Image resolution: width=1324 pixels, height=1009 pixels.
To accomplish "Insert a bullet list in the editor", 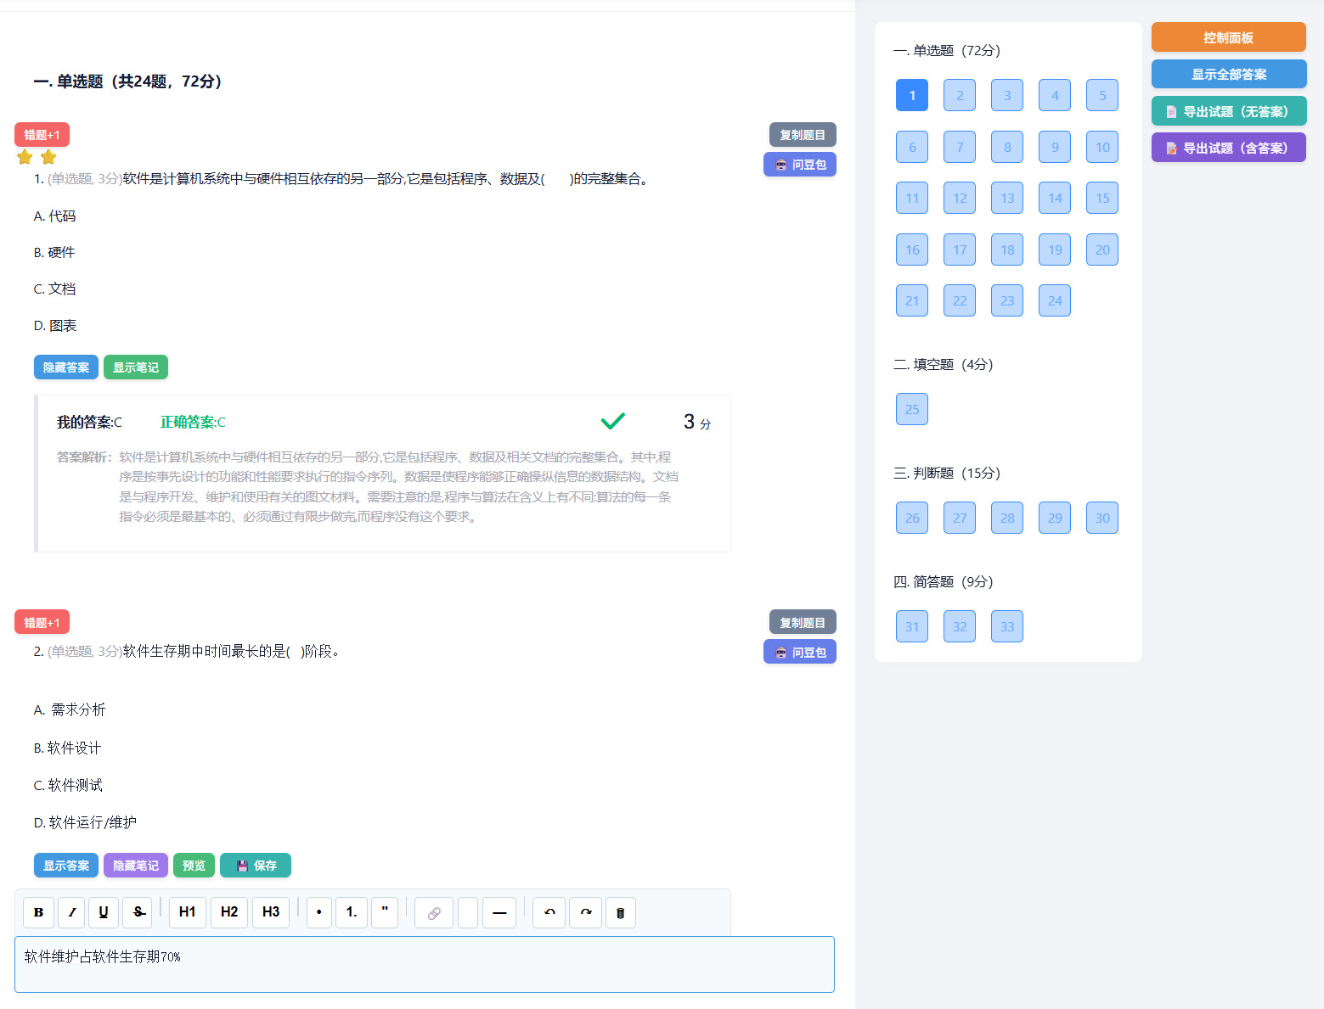I will 318,912.
